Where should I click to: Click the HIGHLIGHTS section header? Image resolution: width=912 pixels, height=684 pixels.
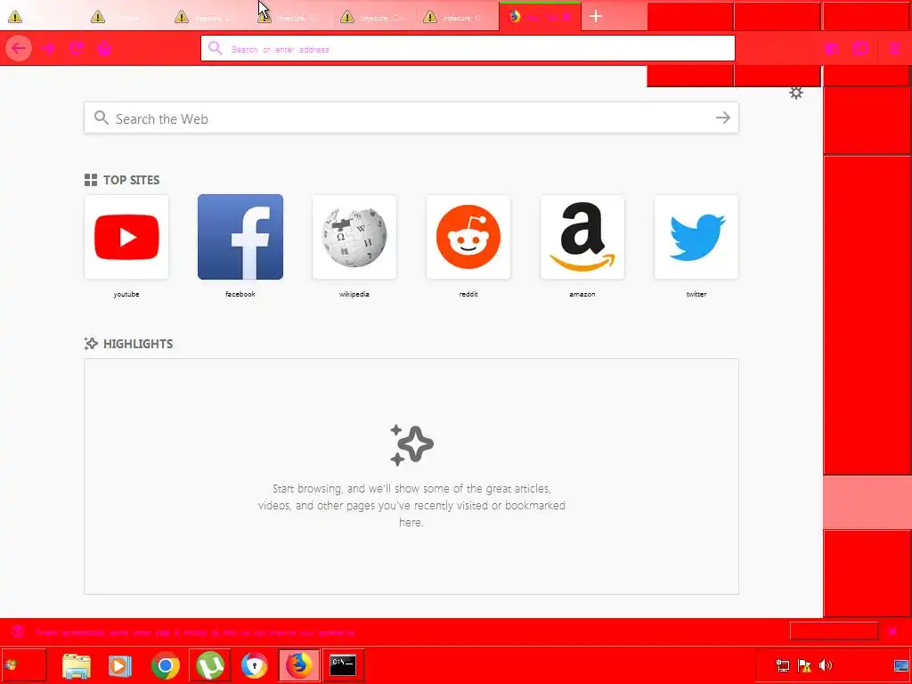[x=138, y=344]
